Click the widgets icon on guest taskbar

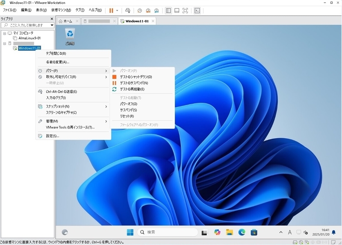click(65, 232)
